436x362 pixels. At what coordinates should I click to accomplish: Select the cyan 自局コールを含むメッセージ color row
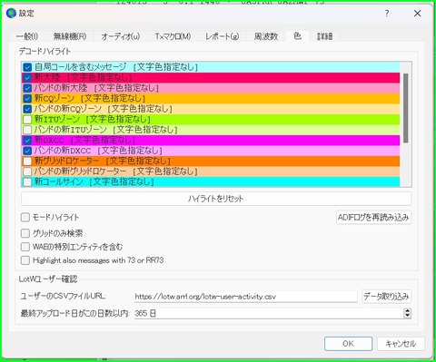point(211,67)
